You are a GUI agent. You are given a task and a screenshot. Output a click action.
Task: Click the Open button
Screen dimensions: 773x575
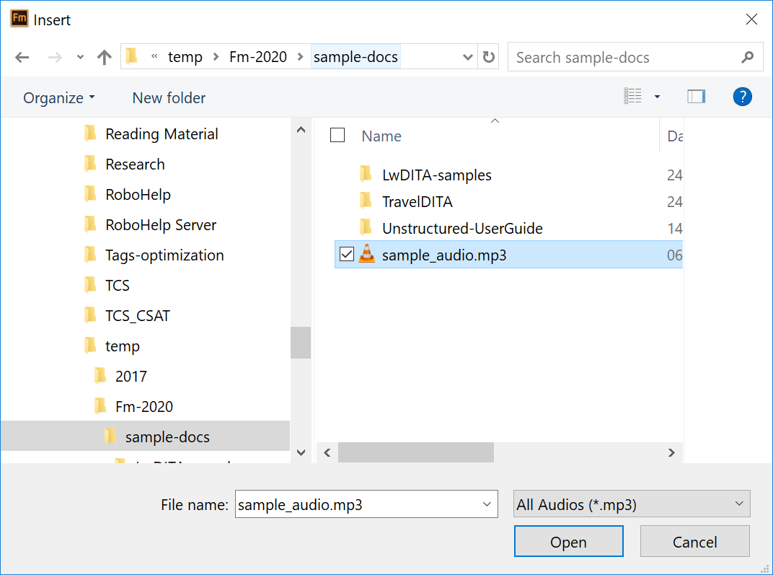click(568, 542)
